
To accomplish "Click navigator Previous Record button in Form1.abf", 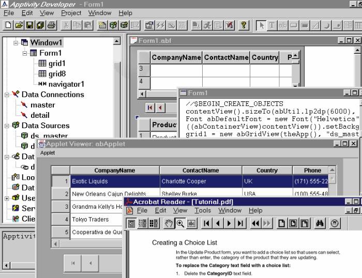I will pyautogui.click(x=160, y=107).
